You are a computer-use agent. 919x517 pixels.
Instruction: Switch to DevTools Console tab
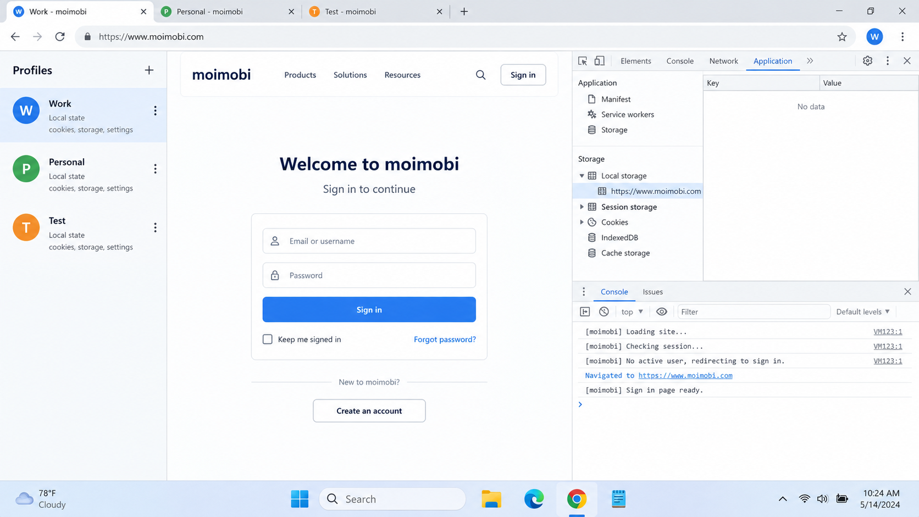tap(680, 61)
